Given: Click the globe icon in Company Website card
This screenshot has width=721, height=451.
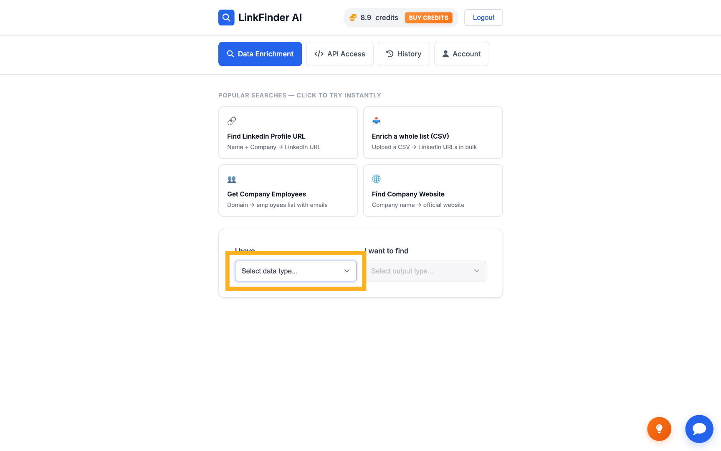Looking at the screenshot, I should (x=377, y=179).
